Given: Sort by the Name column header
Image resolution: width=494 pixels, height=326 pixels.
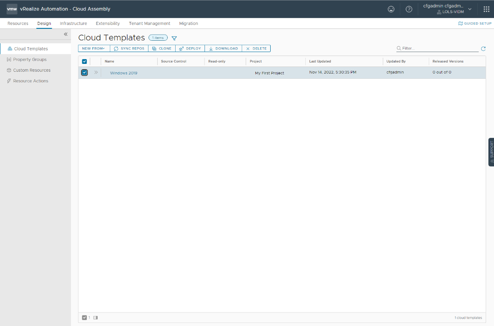Looking at the screenshot, I should pos(109,61).
